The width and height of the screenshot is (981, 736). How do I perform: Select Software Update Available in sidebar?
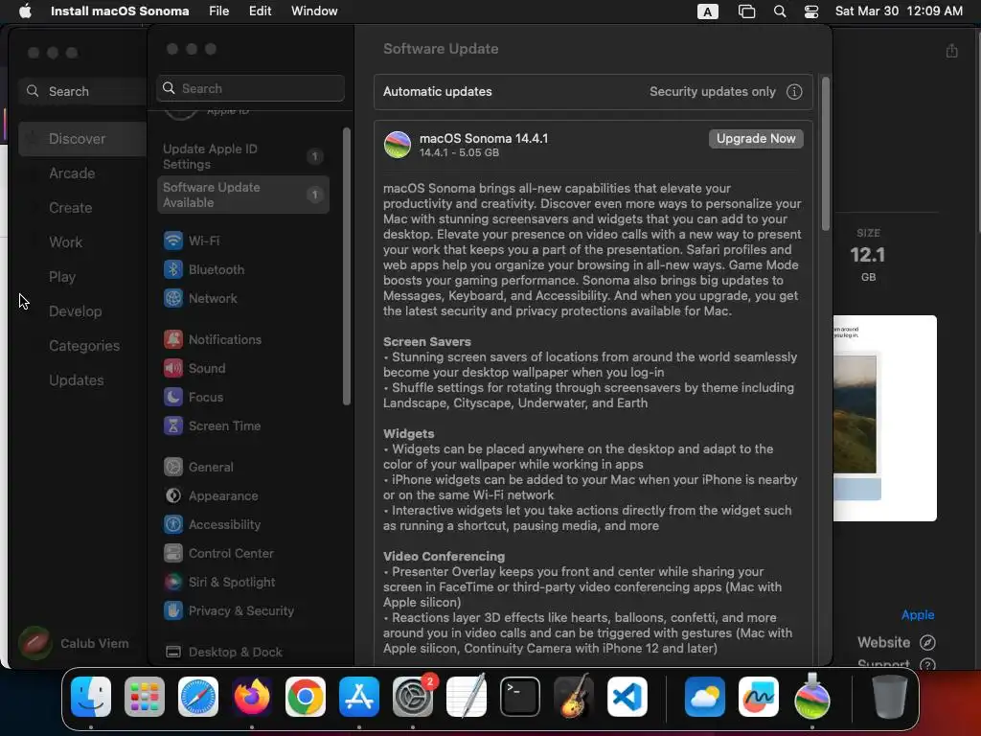242,195
